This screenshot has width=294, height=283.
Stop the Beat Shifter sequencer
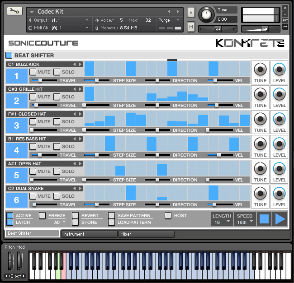click(264, 219)
